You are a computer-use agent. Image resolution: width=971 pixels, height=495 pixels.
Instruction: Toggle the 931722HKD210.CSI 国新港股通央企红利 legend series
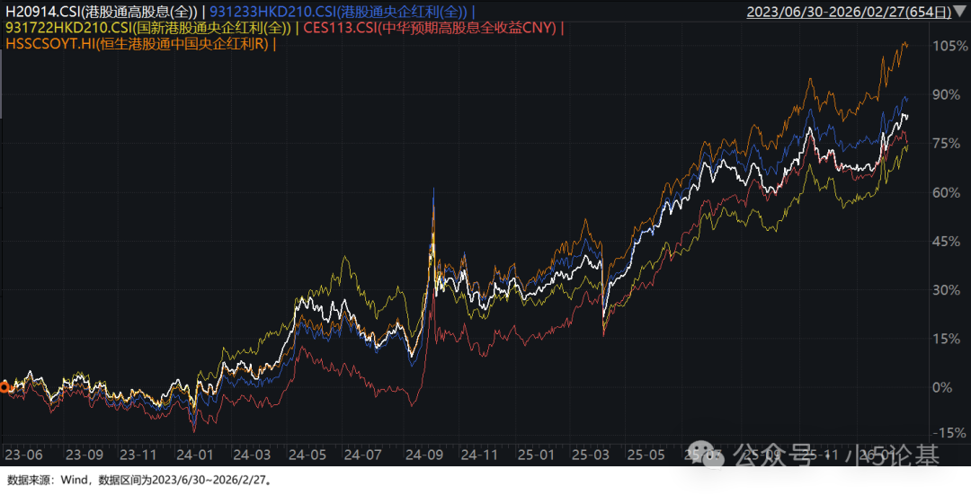pos(148,28)
